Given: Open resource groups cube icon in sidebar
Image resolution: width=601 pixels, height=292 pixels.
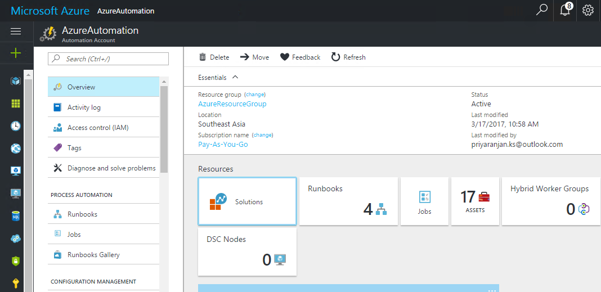Looking at the screenshot, I should click(16, 81).
